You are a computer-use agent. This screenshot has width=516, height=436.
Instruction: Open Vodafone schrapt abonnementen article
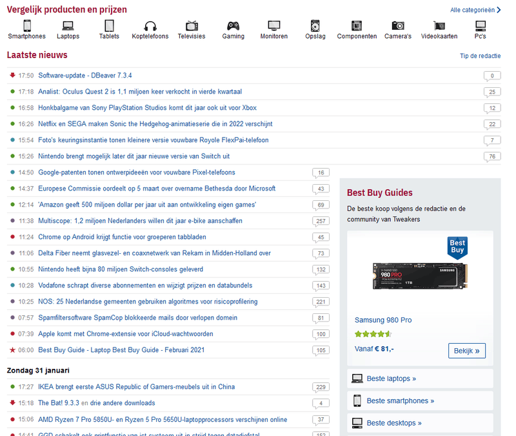pyautogui.click(x=145, y=285)
